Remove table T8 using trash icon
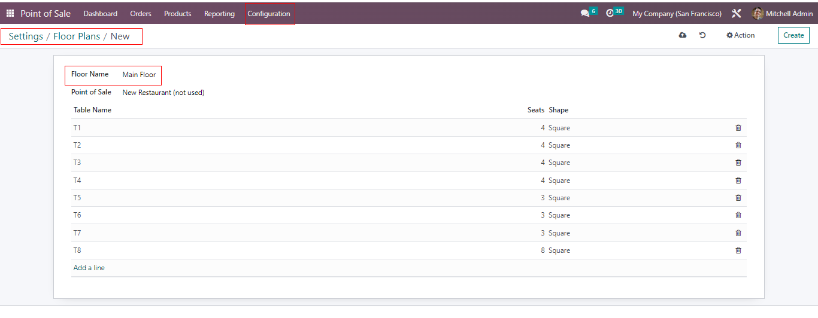The width and height of the screenshot is (818, 318). tap(738, 250)
